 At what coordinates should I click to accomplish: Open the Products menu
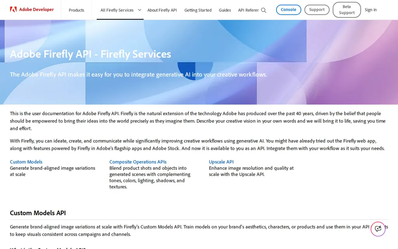pyautogui.click(x=77, y=10)
